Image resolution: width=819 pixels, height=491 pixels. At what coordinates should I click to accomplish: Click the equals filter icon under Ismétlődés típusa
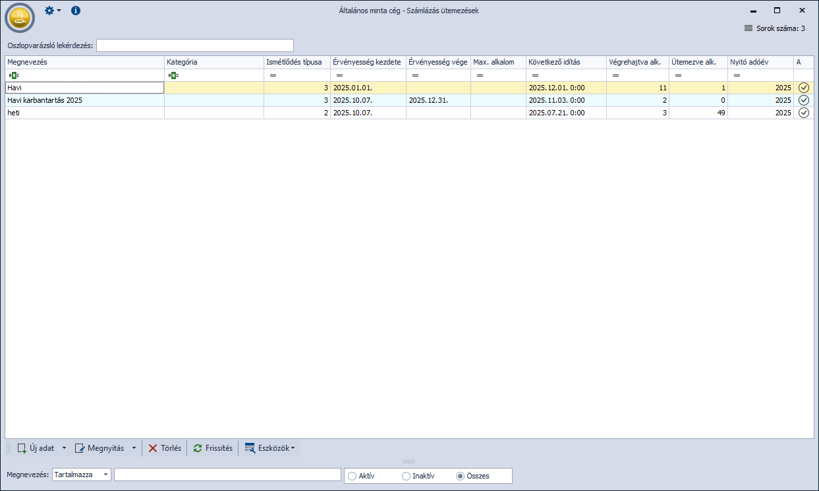(273, 75)
